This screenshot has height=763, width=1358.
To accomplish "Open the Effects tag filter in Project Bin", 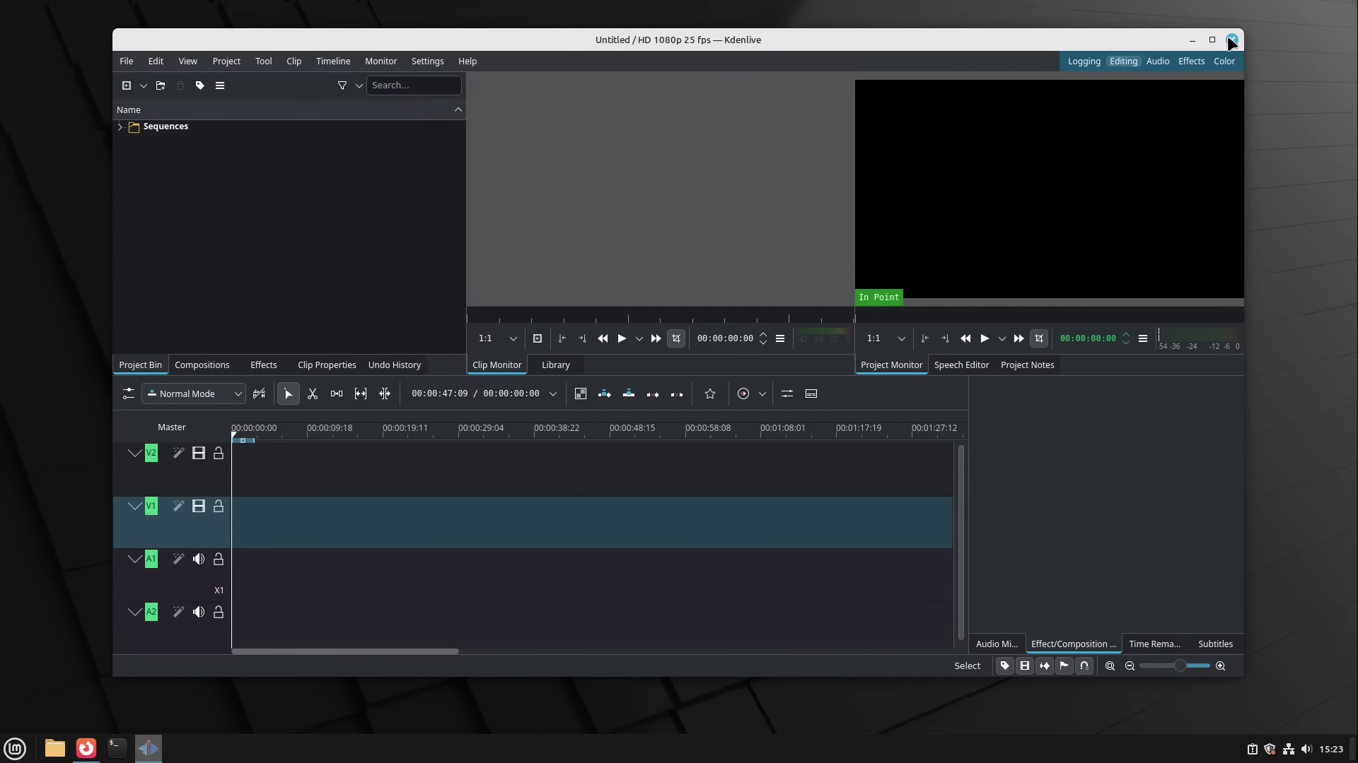I will (x=342, y=85).
